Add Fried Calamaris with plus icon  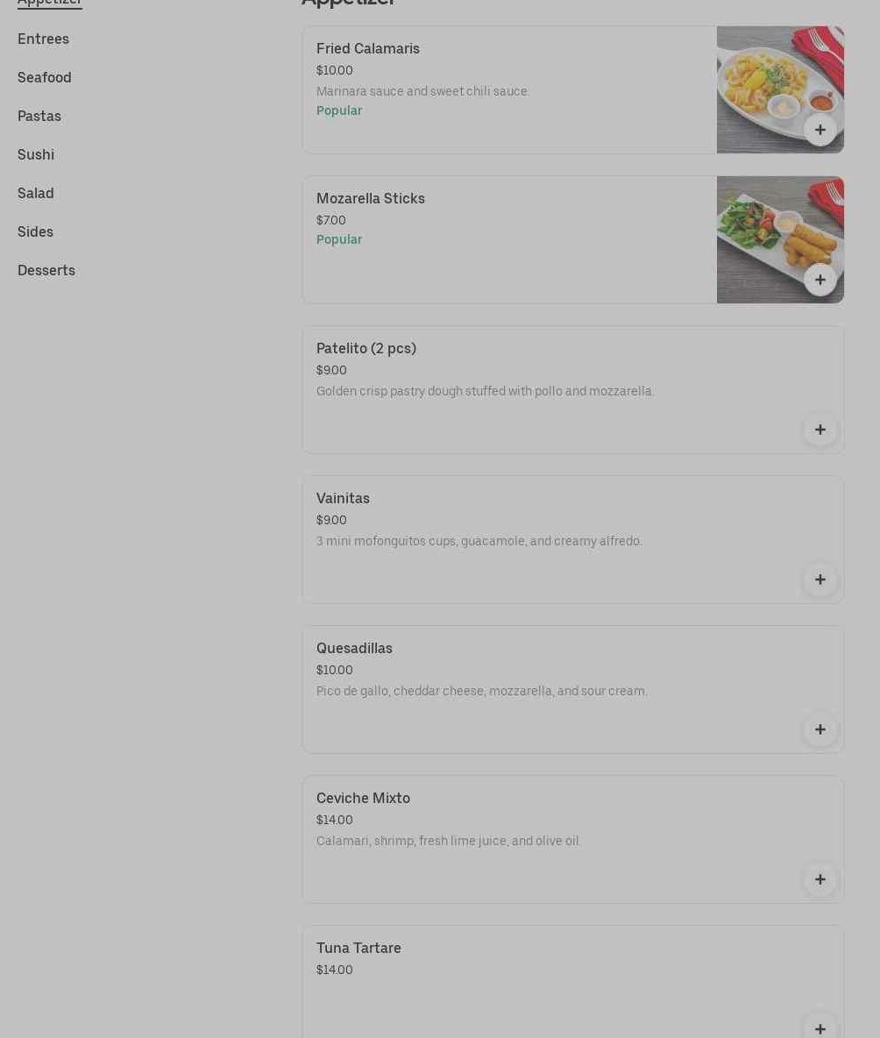coord(820,130)
